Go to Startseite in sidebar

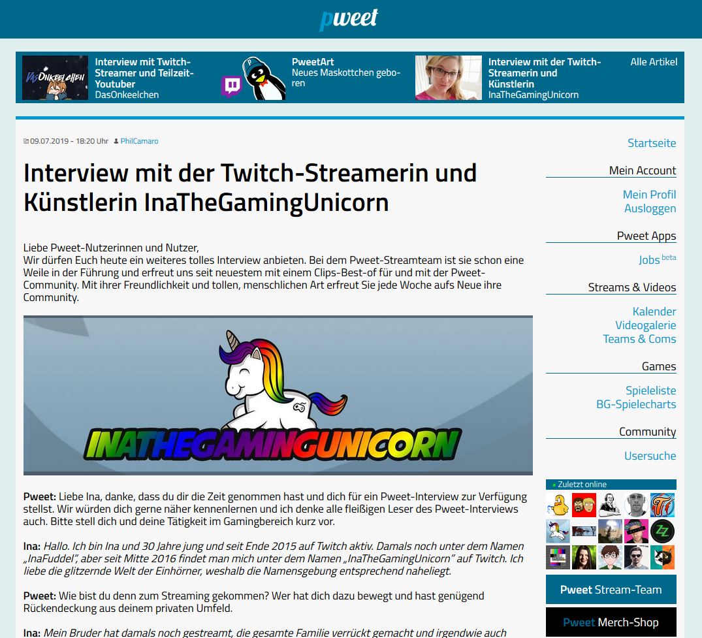(x=651, y=143)
